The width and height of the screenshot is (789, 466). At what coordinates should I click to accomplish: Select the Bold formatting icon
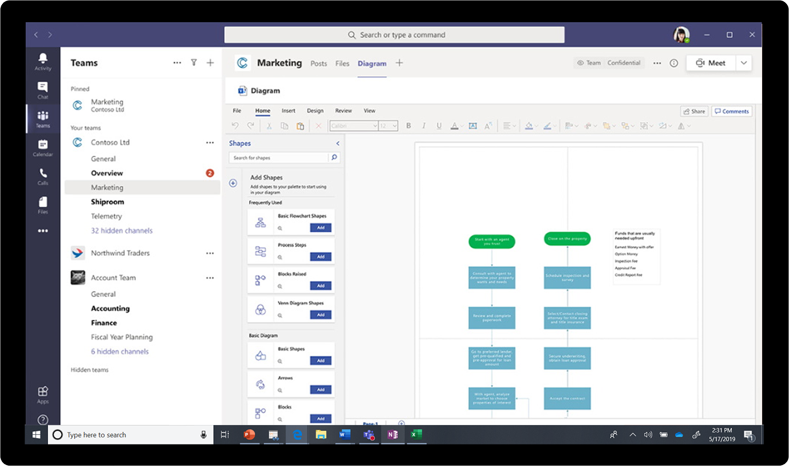pos(408,125)
